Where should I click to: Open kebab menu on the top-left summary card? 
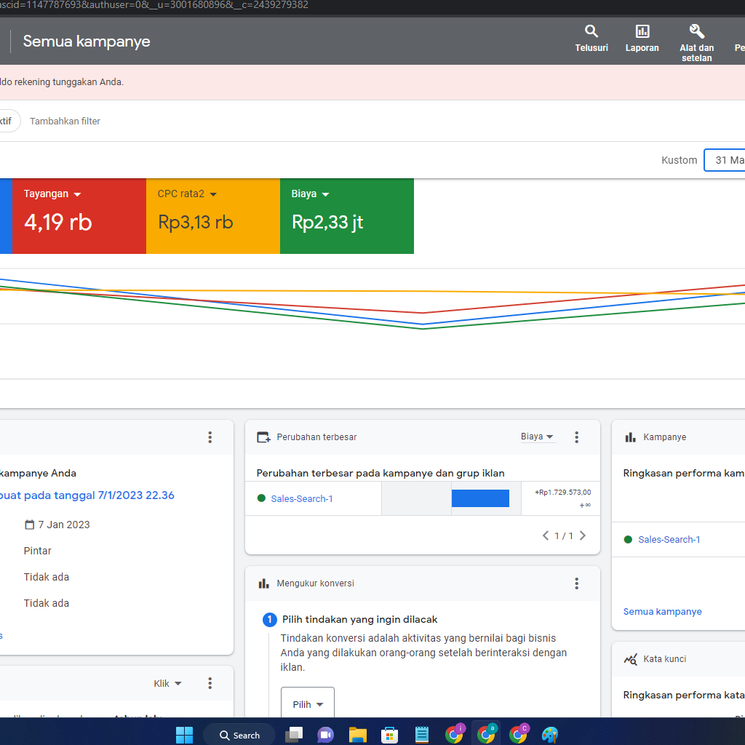pyautogui.click(x=210, y=437)
